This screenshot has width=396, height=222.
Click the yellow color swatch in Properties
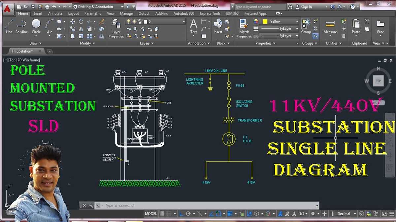click(x=265, y=21)
